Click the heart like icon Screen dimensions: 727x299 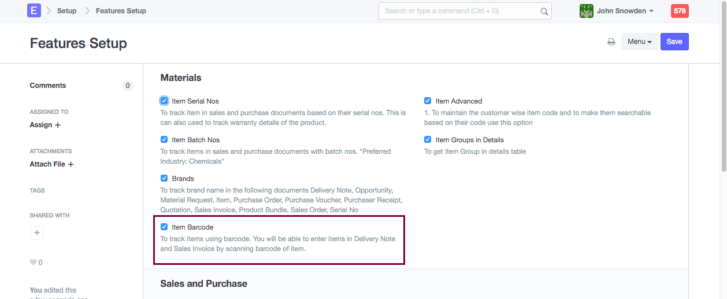click(x=34, y=263)
